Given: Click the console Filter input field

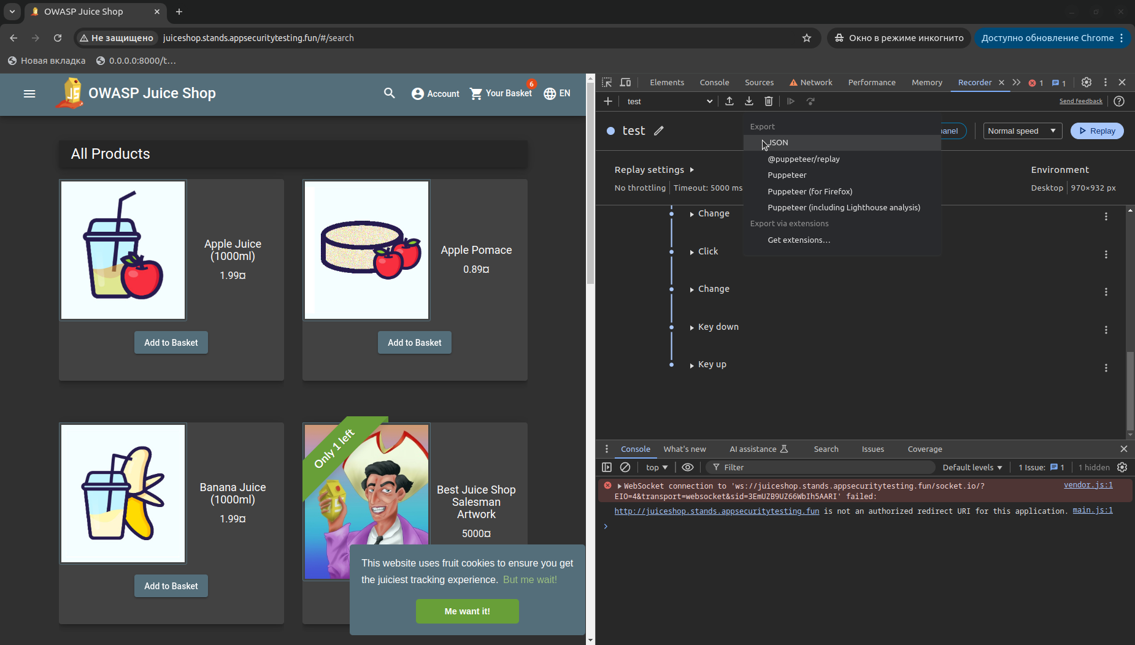Looking at the screenshot, I should pyautogui.click(x=822, y=467).
